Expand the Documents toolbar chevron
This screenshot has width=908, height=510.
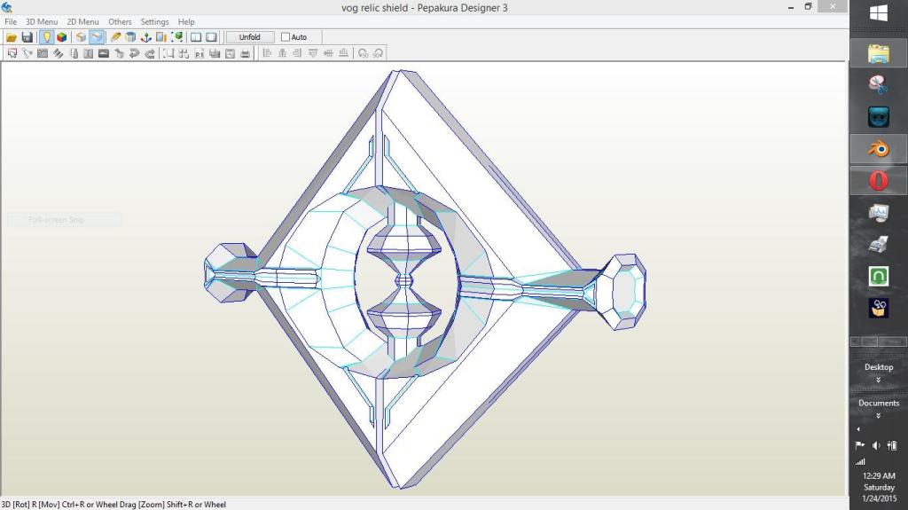point(879,415)
